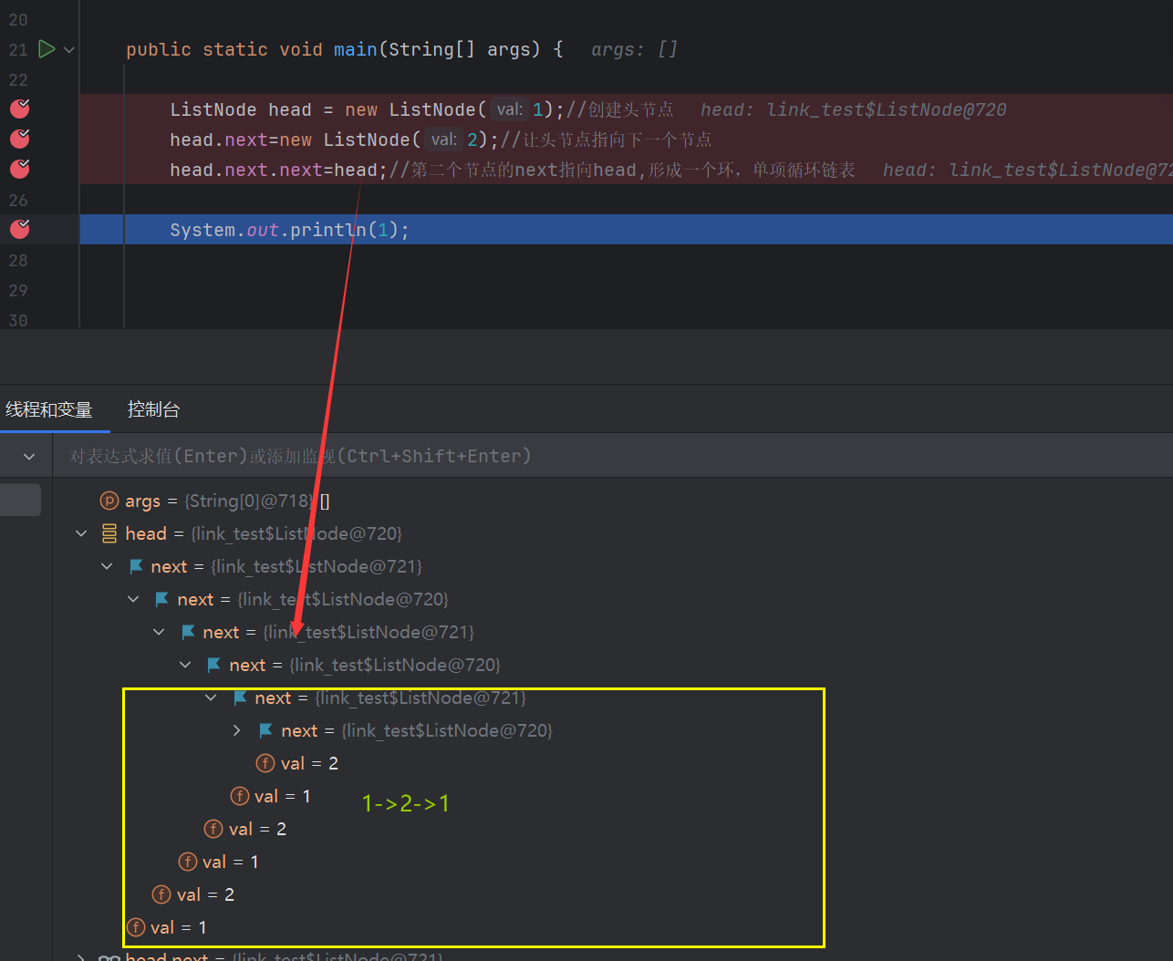Toggle breakpoint on the head.next.next=head line
This screenshot has height=961, width=1173.
[x=19, y=170]
